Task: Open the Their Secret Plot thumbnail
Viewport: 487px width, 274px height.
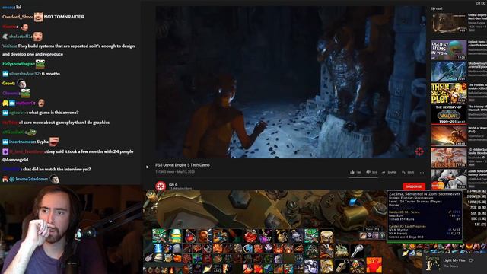Action: pos(448,93)
